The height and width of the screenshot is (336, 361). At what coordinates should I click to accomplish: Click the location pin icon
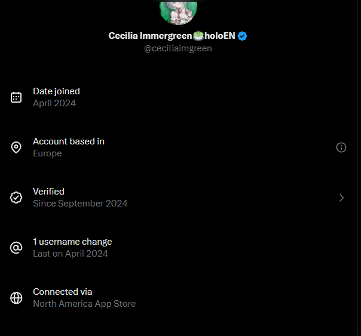pos(16,147)
